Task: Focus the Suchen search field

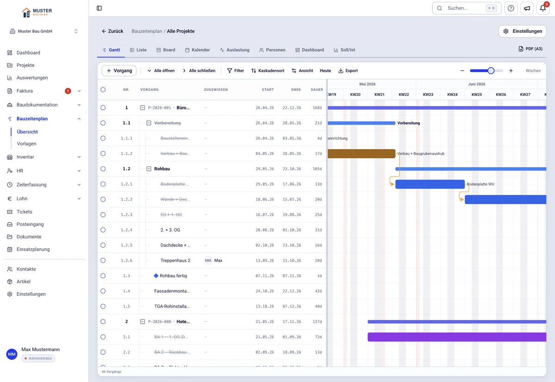Action: point(467,8)
